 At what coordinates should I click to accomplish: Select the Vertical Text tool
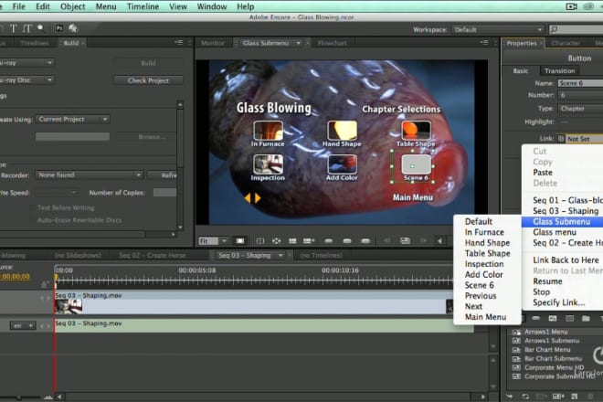(26, 28)
